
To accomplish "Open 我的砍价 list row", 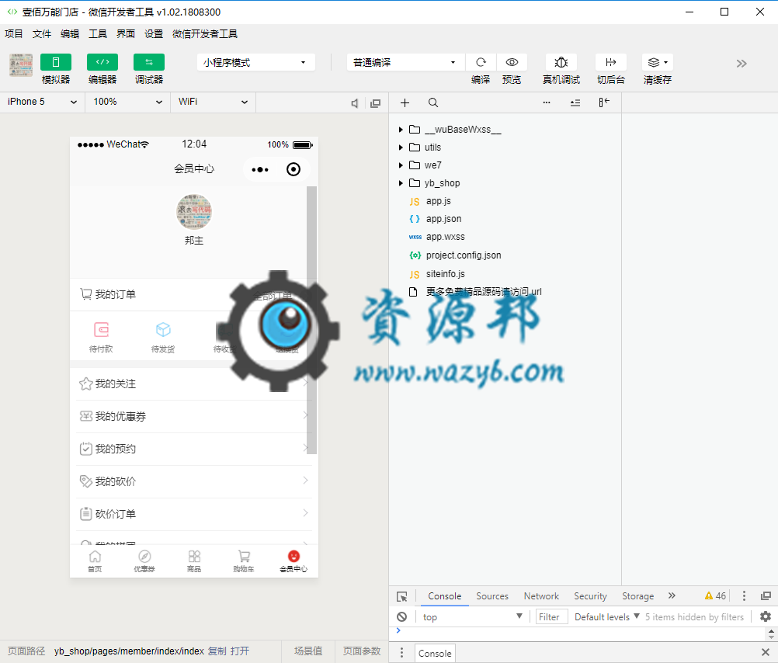I will click(194, 481).
